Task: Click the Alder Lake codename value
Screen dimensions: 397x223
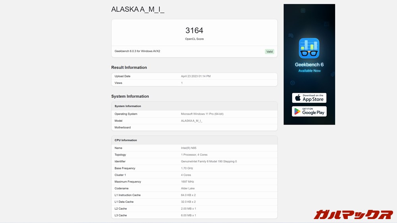Action: tap(188, 188)
